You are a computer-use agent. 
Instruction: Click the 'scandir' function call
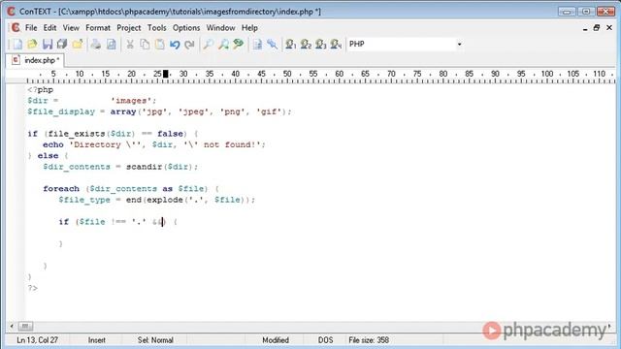(x=145, y=167)
